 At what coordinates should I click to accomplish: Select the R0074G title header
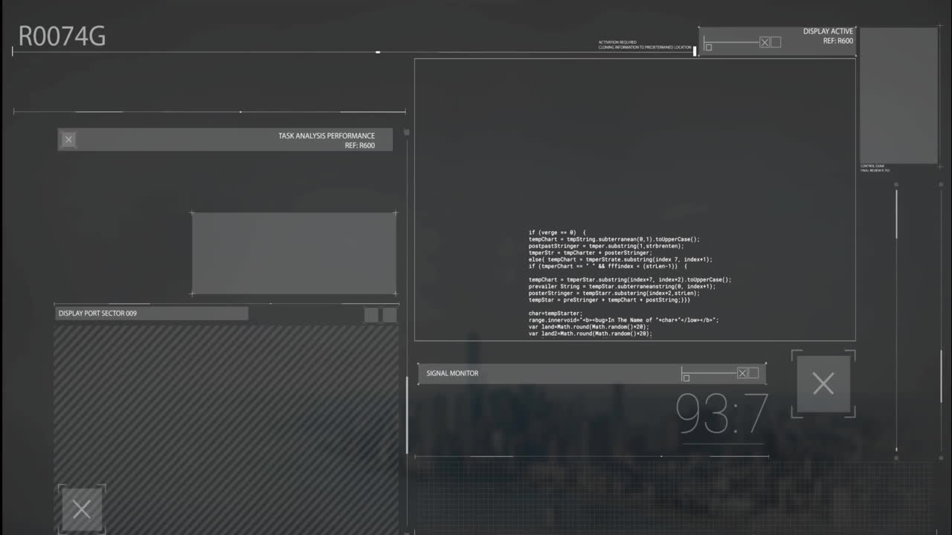(62, 36)
